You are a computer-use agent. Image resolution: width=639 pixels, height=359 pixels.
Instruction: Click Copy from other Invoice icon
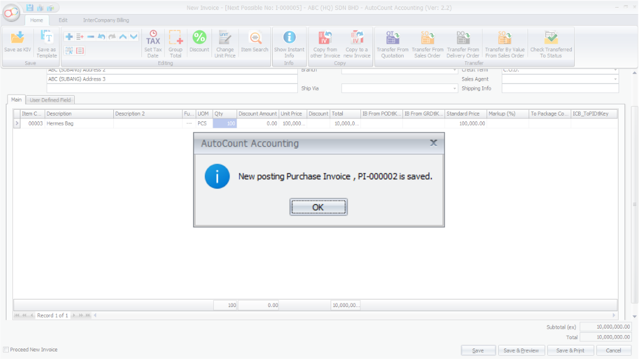click(x=325, y=39)
